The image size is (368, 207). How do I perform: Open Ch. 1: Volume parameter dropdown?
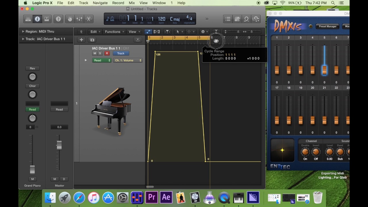pos(128,60)
